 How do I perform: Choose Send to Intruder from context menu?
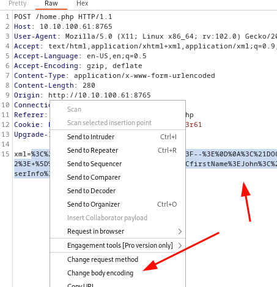pos(117,137)
